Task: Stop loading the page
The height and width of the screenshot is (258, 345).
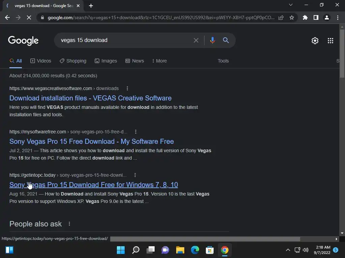Action: (x=29, y=17)
